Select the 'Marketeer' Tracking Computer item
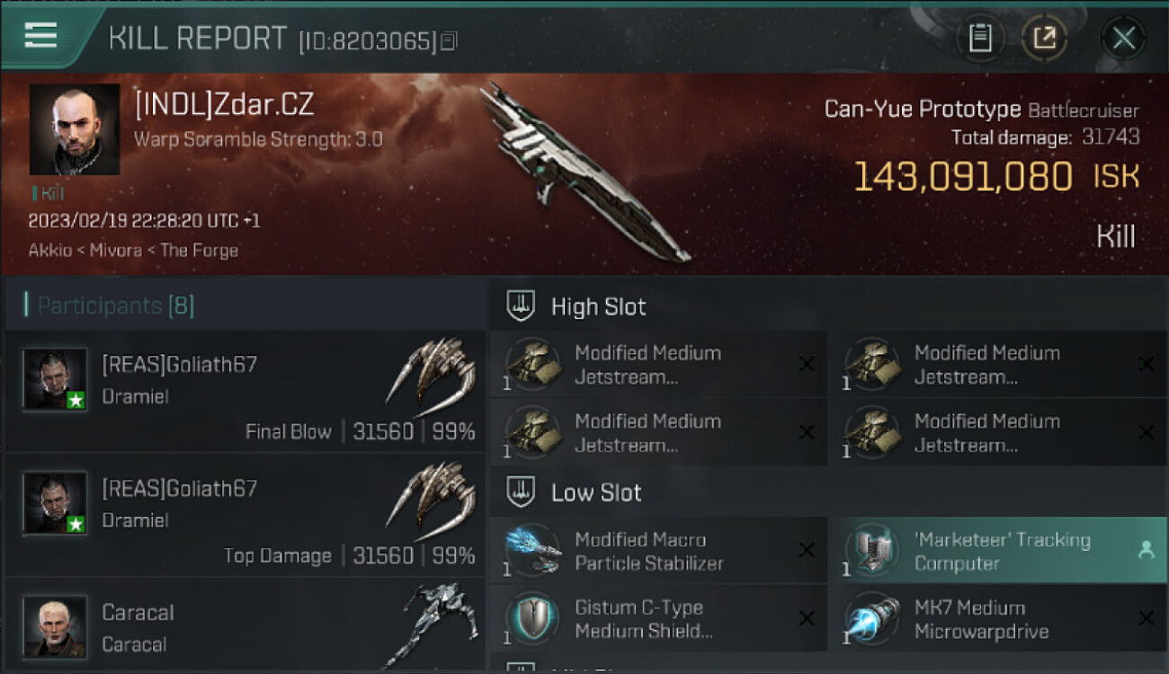The width and height of the screenshot is (1169, 674). click(998, 551)
